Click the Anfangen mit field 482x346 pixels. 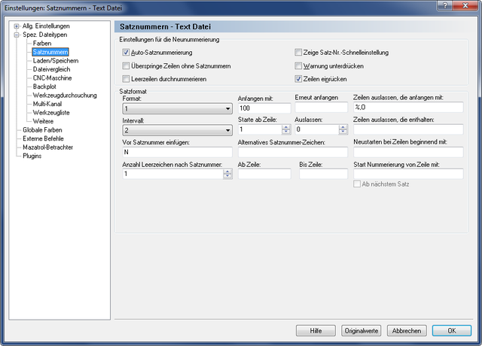point(264,108)
